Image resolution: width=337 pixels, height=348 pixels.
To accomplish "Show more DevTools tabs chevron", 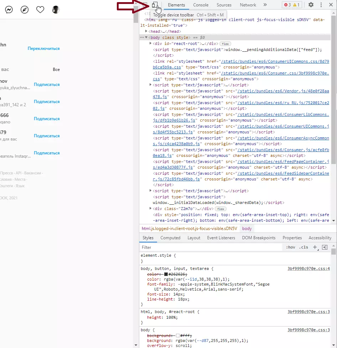I will click(265, 5).
